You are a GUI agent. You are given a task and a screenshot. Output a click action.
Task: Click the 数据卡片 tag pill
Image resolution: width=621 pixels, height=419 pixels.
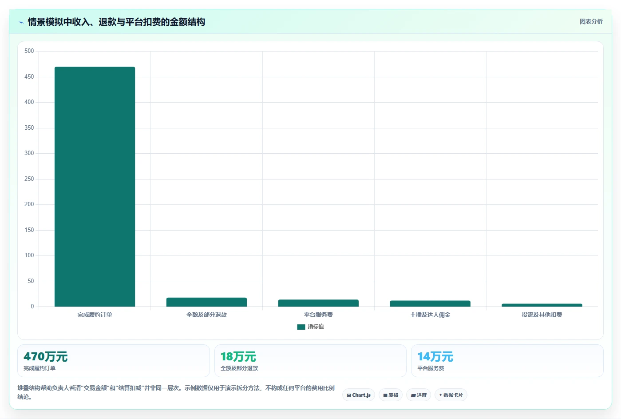[451, 395]
